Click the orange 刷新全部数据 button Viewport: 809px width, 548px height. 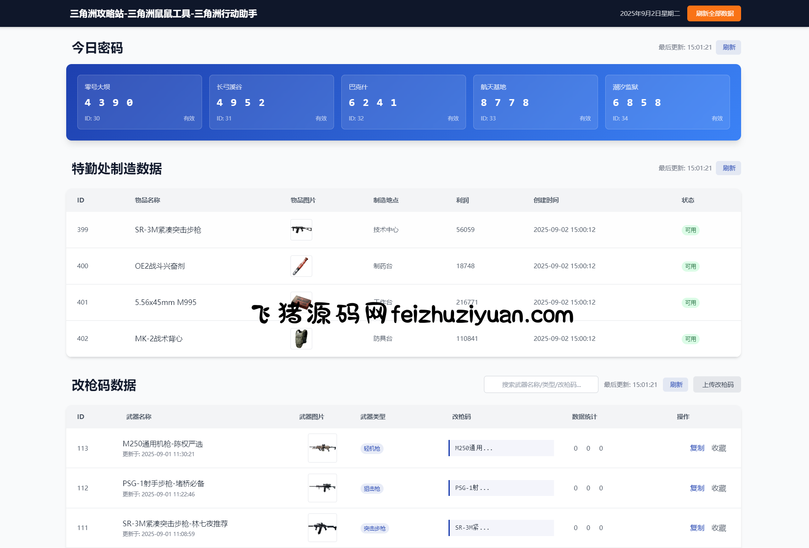click(714, 14)
